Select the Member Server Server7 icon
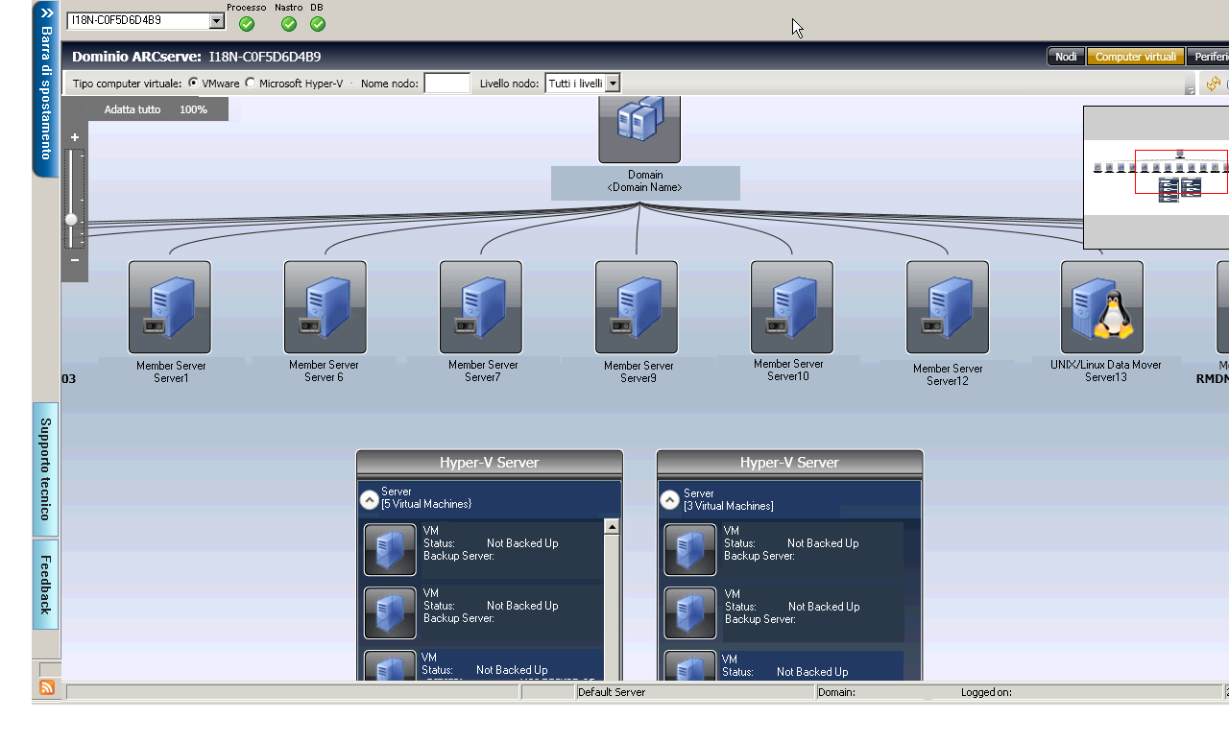 click(x=481, y=307)
